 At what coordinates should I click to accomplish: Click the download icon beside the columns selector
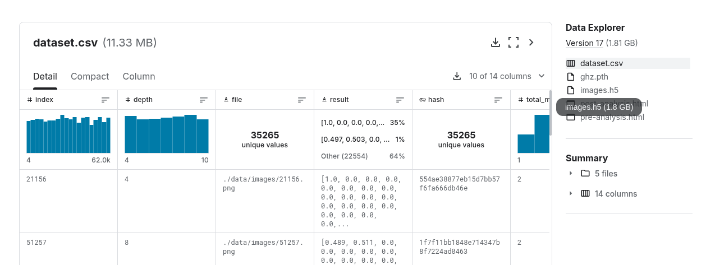click(x=457, y=76)
